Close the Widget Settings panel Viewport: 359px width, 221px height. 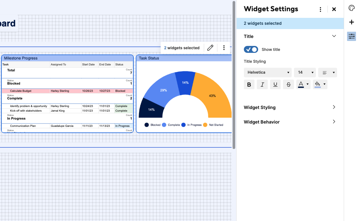click(x=334, y=9)
